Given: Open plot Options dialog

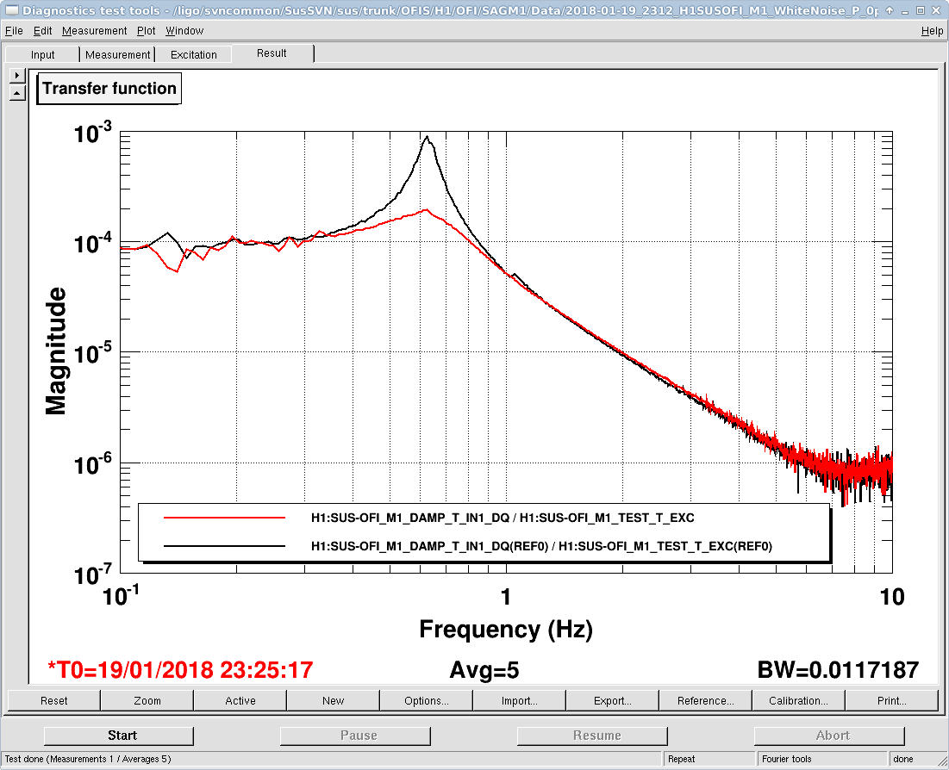Looking at the screenshot, I should pos(426,700).
